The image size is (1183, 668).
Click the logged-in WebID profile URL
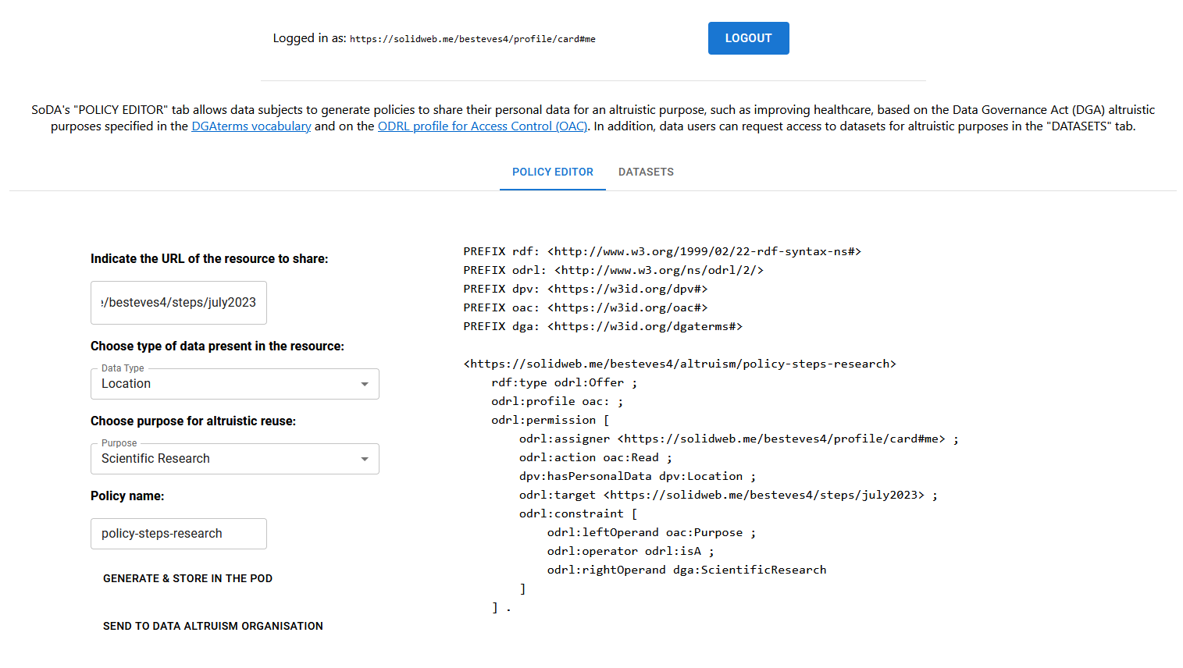(472, 39)
